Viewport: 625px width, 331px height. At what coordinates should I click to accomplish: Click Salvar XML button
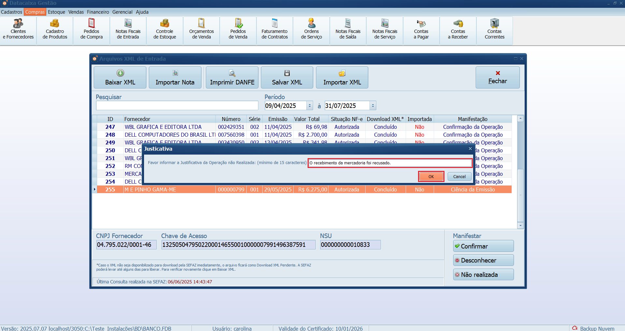pos(287,78)
